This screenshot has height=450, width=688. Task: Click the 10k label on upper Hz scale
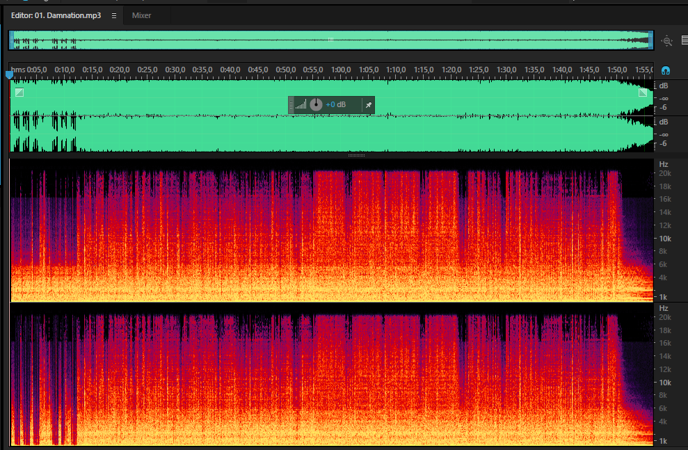(x=665, y=239)
